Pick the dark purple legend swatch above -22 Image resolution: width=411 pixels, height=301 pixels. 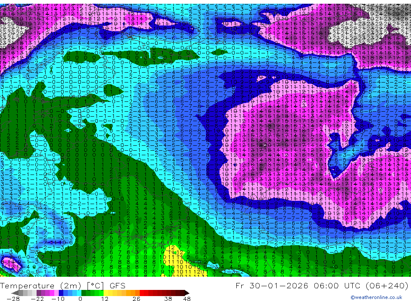coord(39,293)
